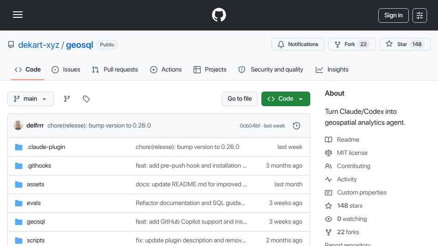Click the Activity pulse icon
Screen dimensions: 438x246
coord(328,179)
